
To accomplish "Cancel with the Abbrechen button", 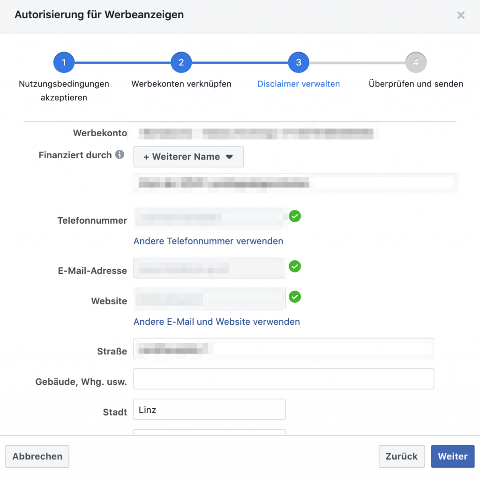I will [x=37, y=456].
